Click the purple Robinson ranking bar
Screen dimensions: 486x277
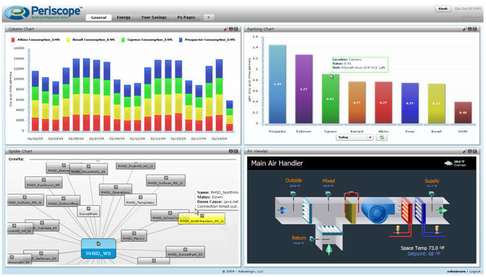304,89
